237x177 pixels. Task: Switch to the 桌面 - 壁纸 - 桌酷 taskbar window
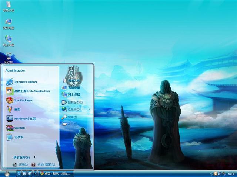56,174
